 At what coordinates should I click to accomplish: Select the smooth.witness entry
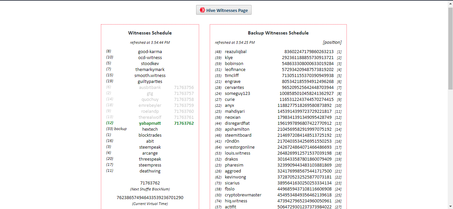150,75
